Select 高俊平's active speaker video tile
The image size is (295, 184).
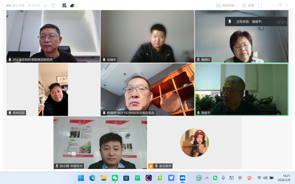tap(241, 89)
